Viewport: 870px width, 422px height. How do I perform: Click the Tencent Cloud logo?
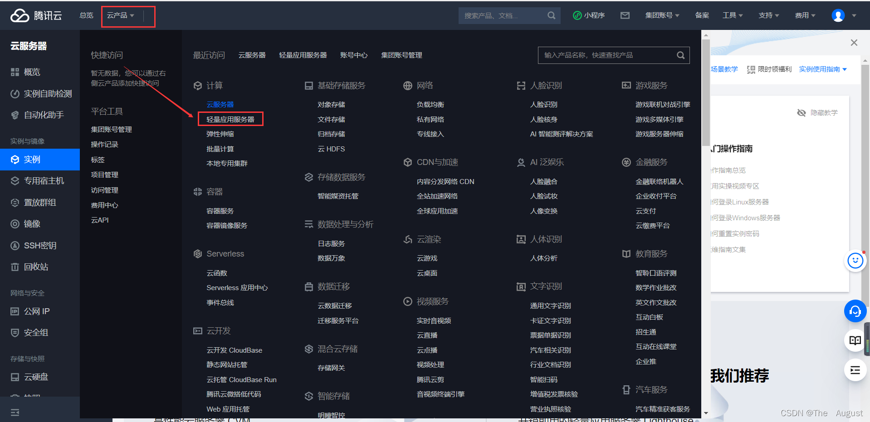[36, 15]
